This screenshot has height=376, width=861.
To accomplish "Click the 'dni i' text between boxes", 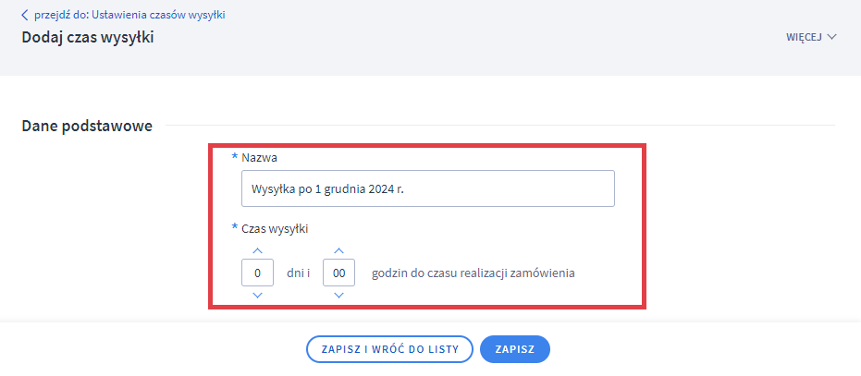I will pyautogui.click(x=298, y=273).
